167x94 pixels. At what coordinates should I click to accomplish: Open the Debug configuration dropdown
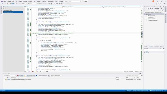pos(25,4)
